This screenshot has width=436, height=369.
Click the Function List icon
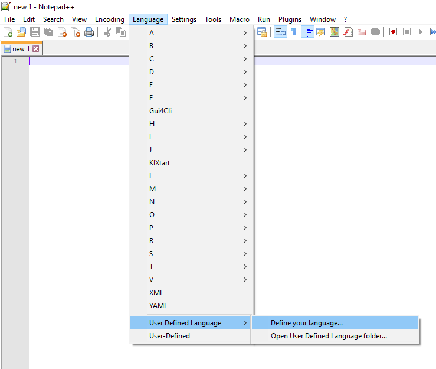click(x=348, y=32)
